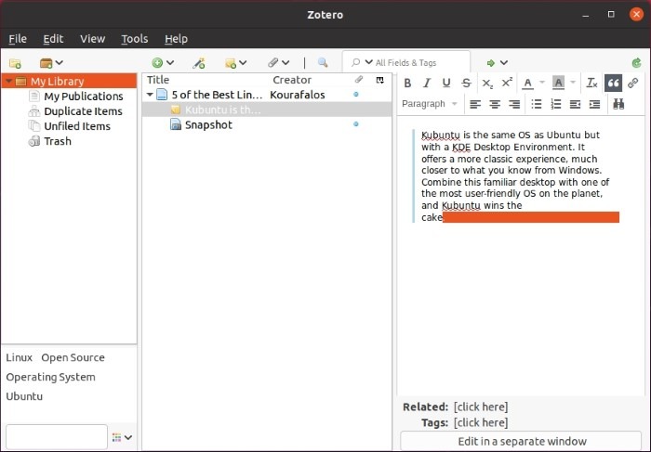
Task: Select Unfiled Items
Action: coord(77,126)
